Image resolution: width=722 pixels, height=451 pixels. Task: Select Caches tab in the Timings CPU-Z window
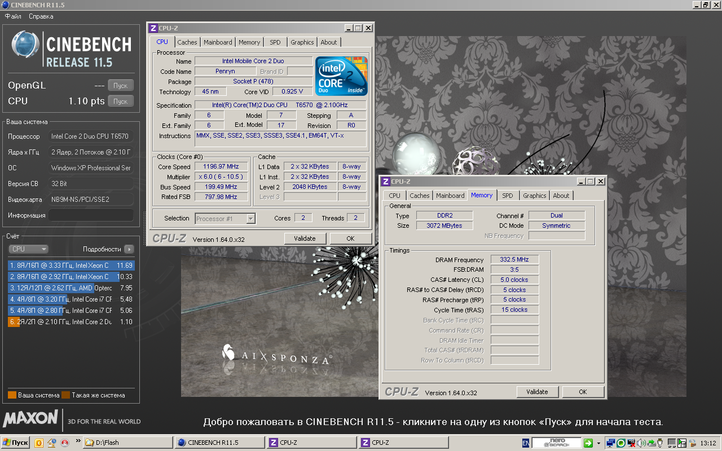click(x=420, y=196)
